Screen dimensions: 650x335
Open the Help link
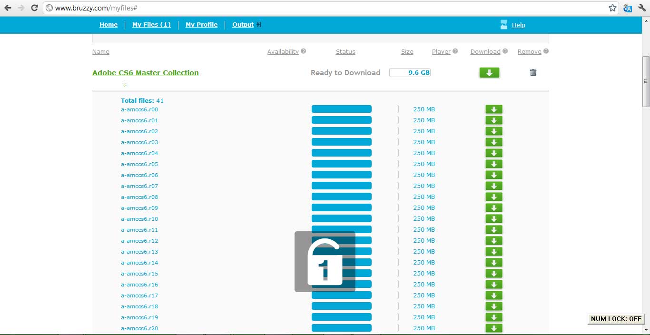point(519,25)
